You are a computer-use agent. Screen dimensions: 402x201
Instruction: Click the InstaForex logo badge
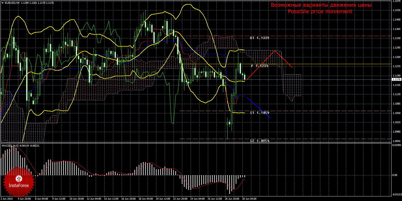pyautogui.click(x=19, y=182)
